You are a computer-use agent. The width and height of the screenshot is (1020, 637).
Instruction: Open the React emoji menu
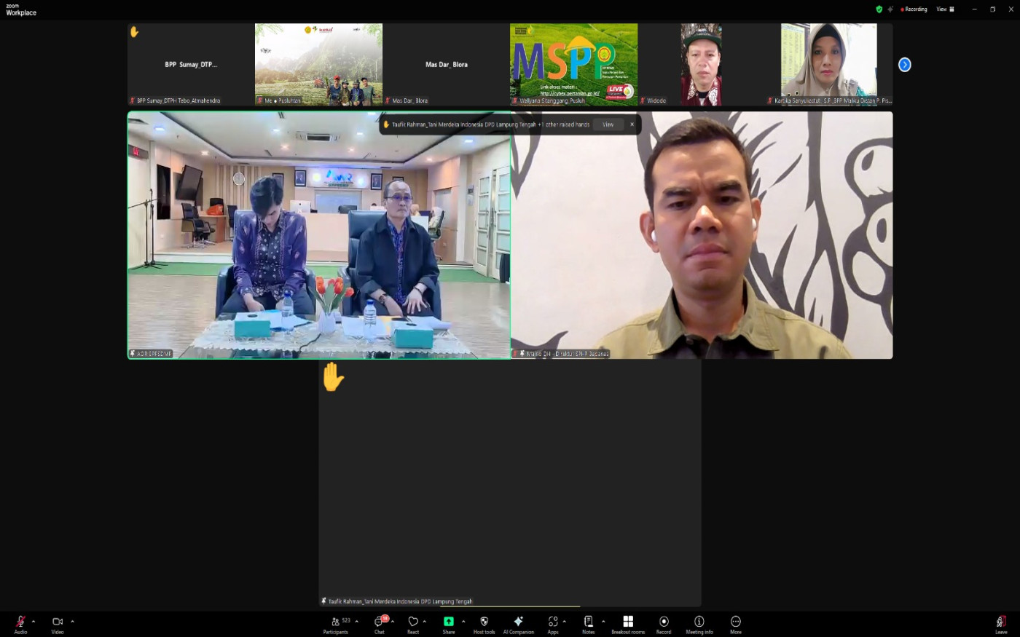(413, 622)
